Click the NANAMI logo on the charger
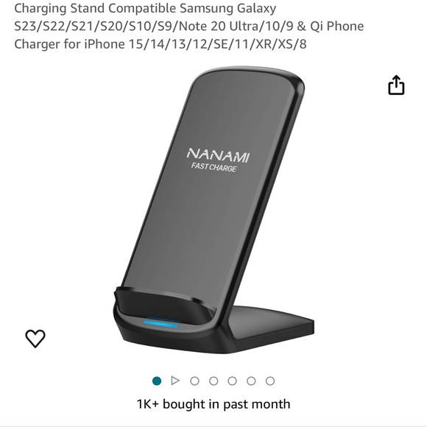The width and height of the screenshot is (427, 427). point(218,155)
